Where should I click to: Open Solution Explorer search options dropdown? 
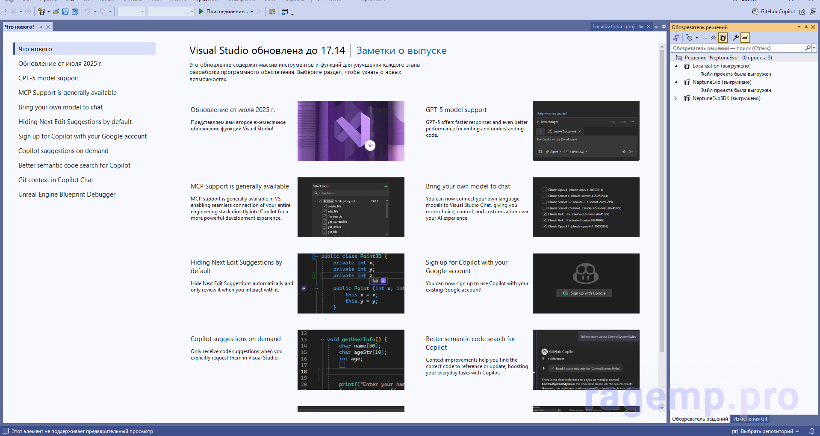(814, 48)
